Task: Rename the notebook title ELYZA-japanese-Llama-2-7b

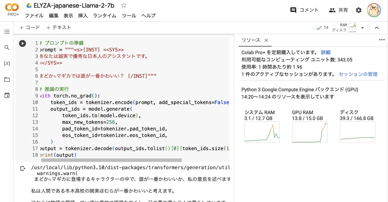Action: tap(74, 5)
